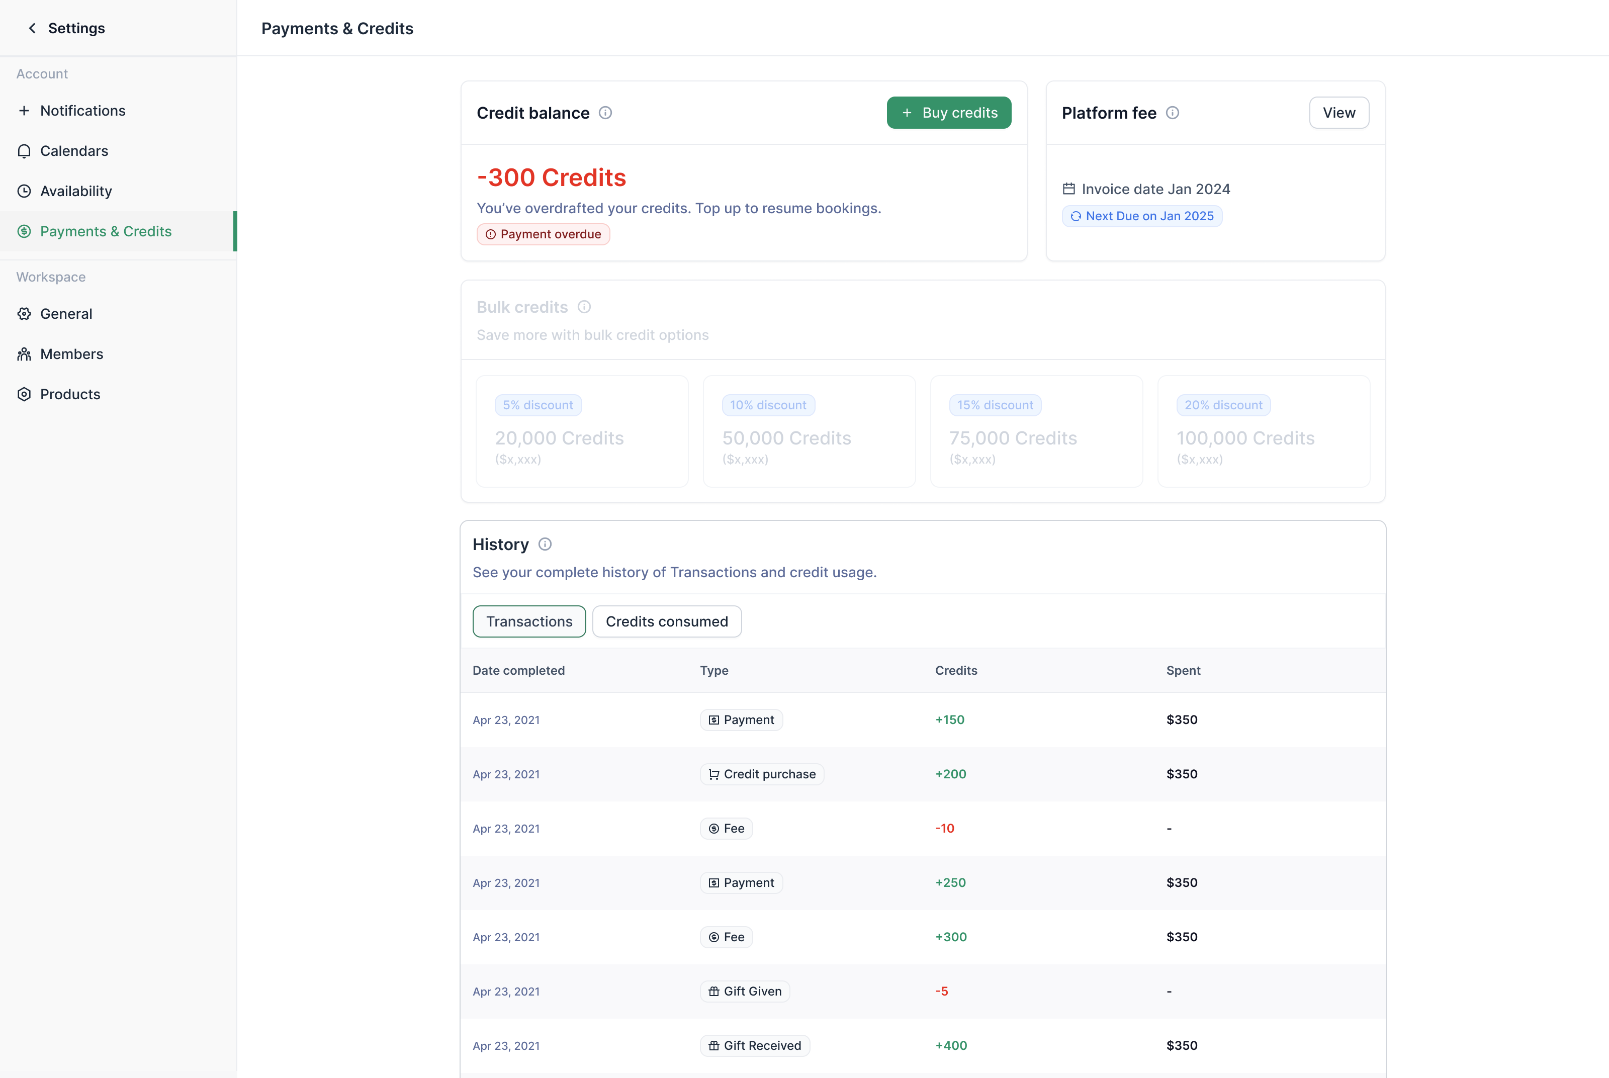Open Notifications settings page
The width and height of the screenshot is (1609, 1078).
[82, 111]
